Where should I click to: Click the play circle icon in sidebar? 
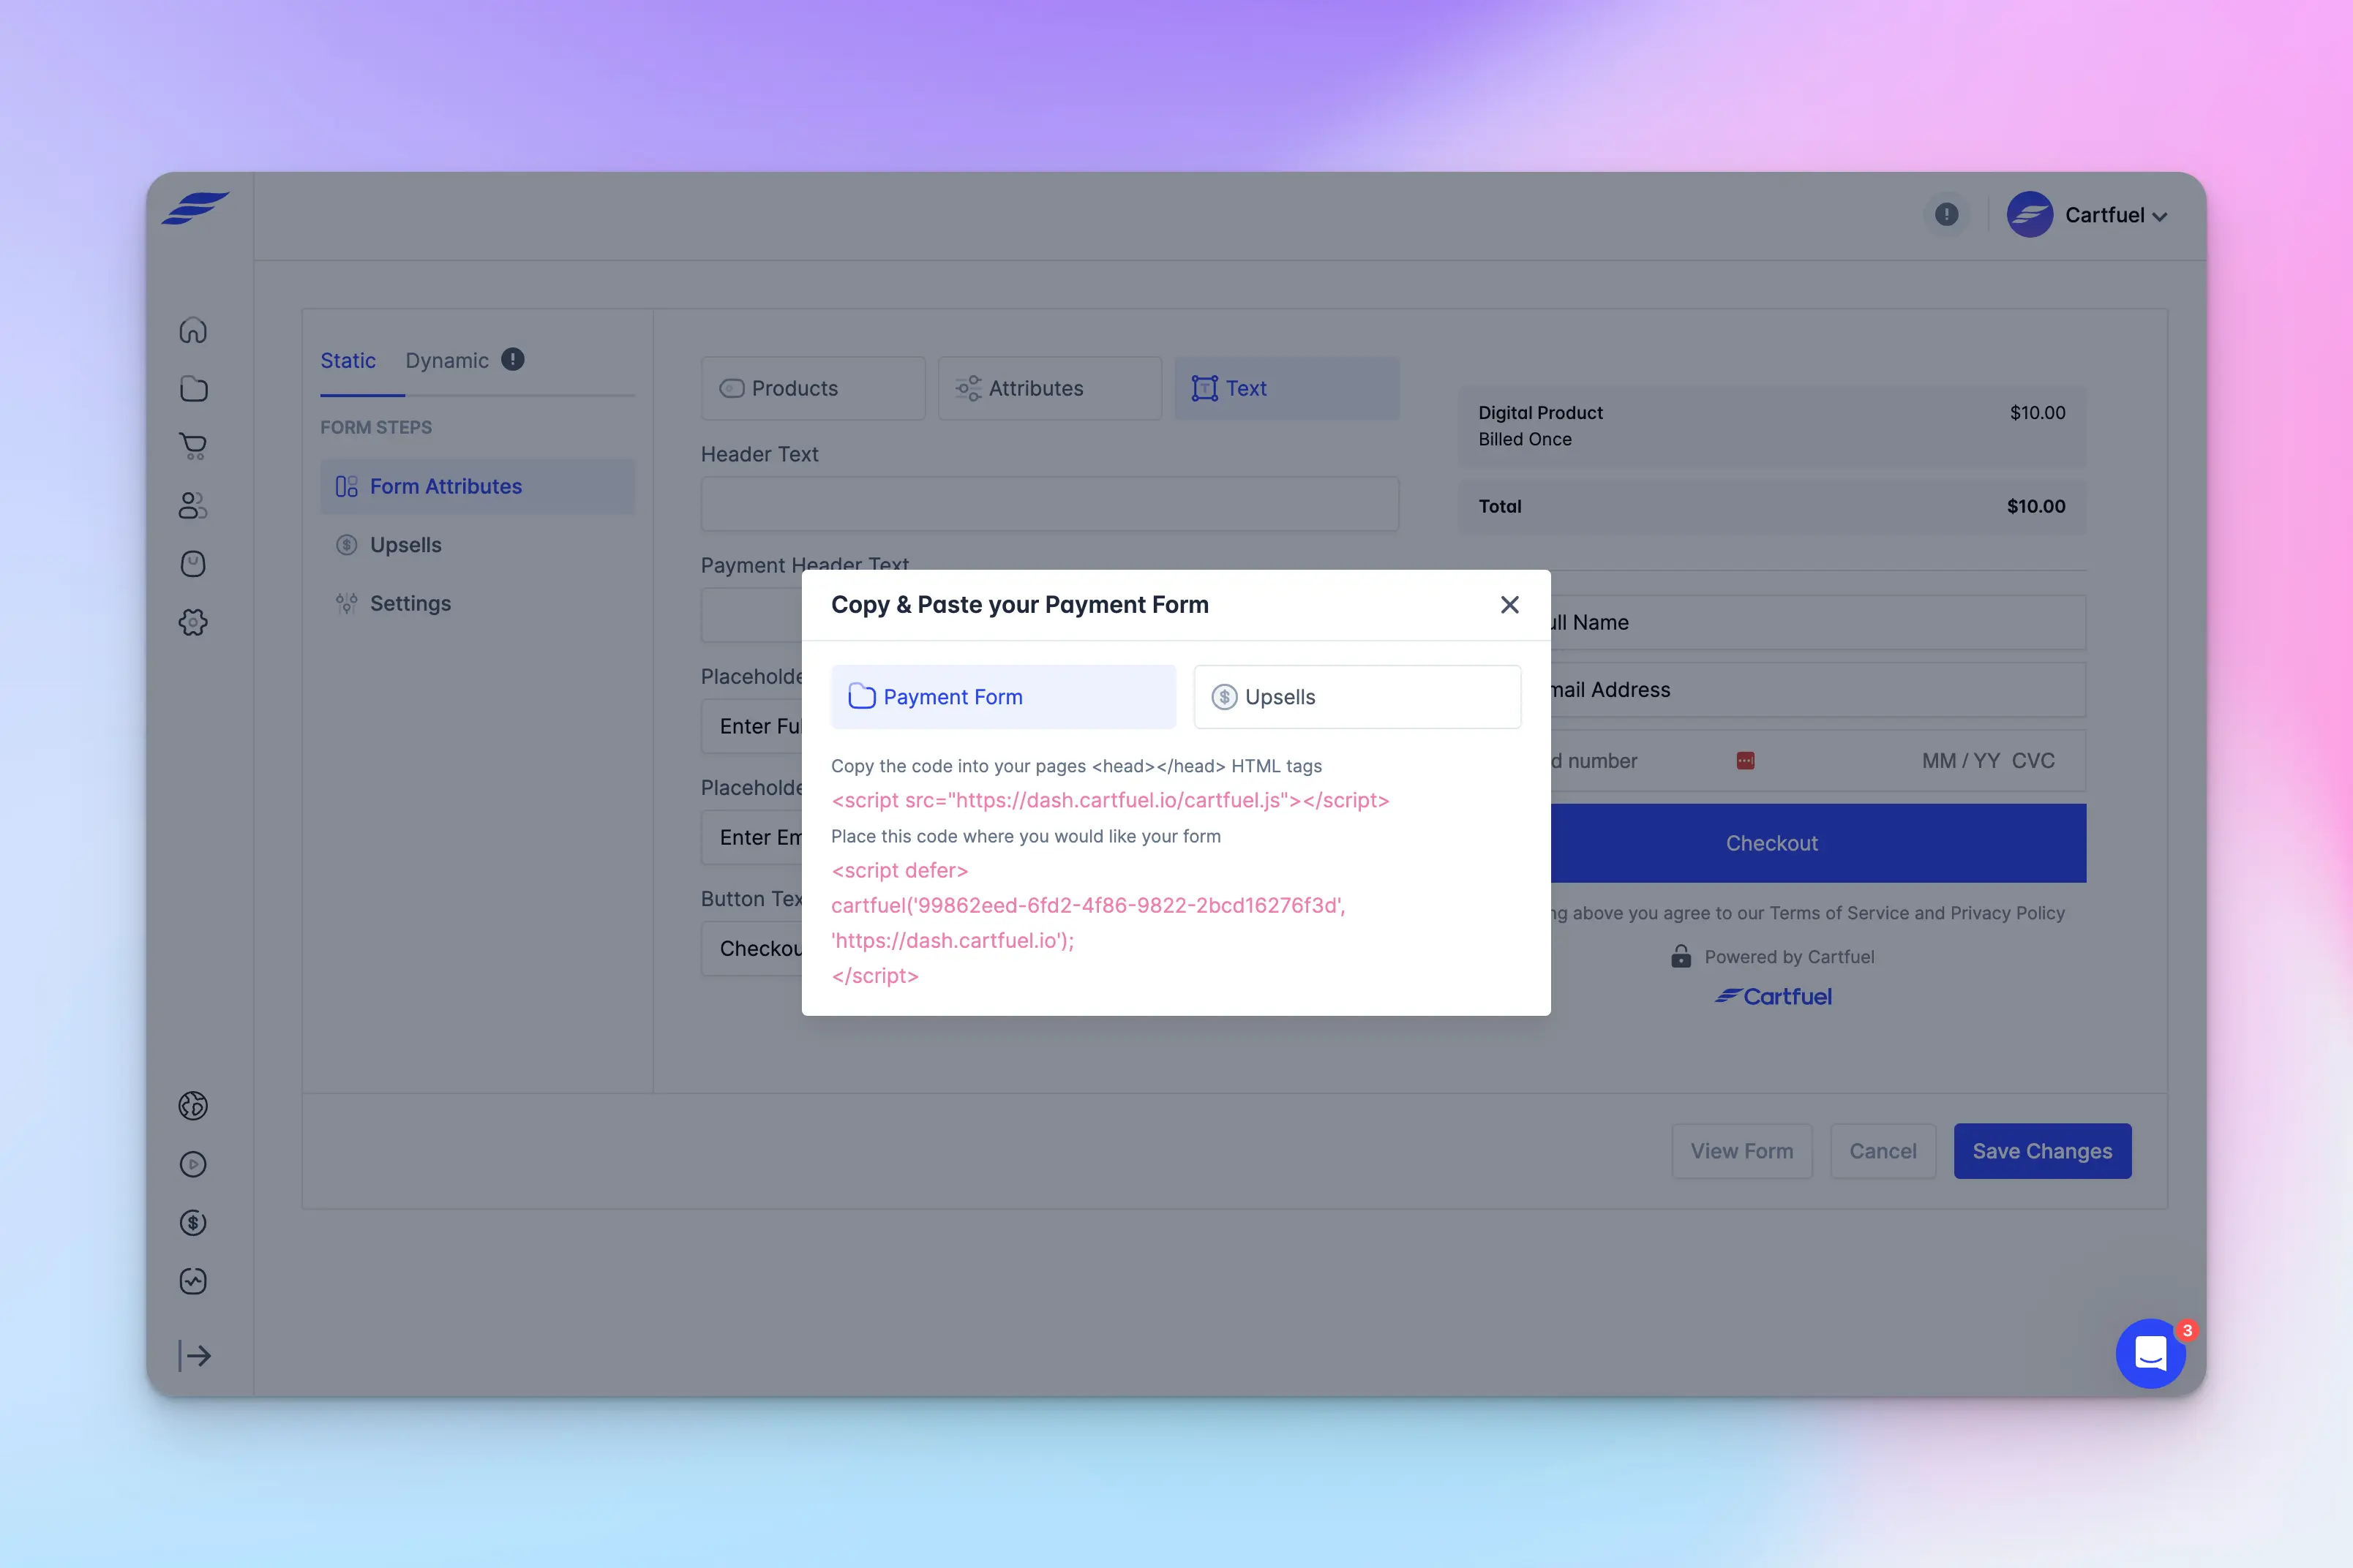(x=193, y=1164)
